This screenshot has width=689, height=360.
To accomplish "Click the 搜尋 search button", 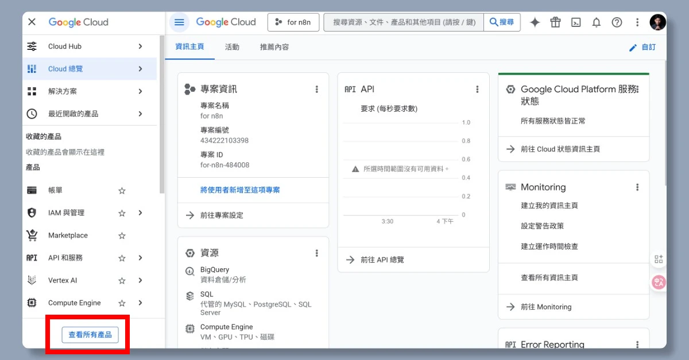I will [x=502, y=22].
